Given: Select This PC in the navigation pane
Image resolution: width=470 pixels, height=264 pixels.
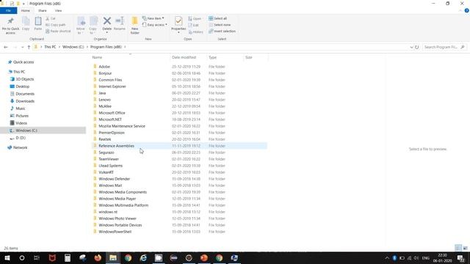Looking at the screenshot, I should (19, 72).
